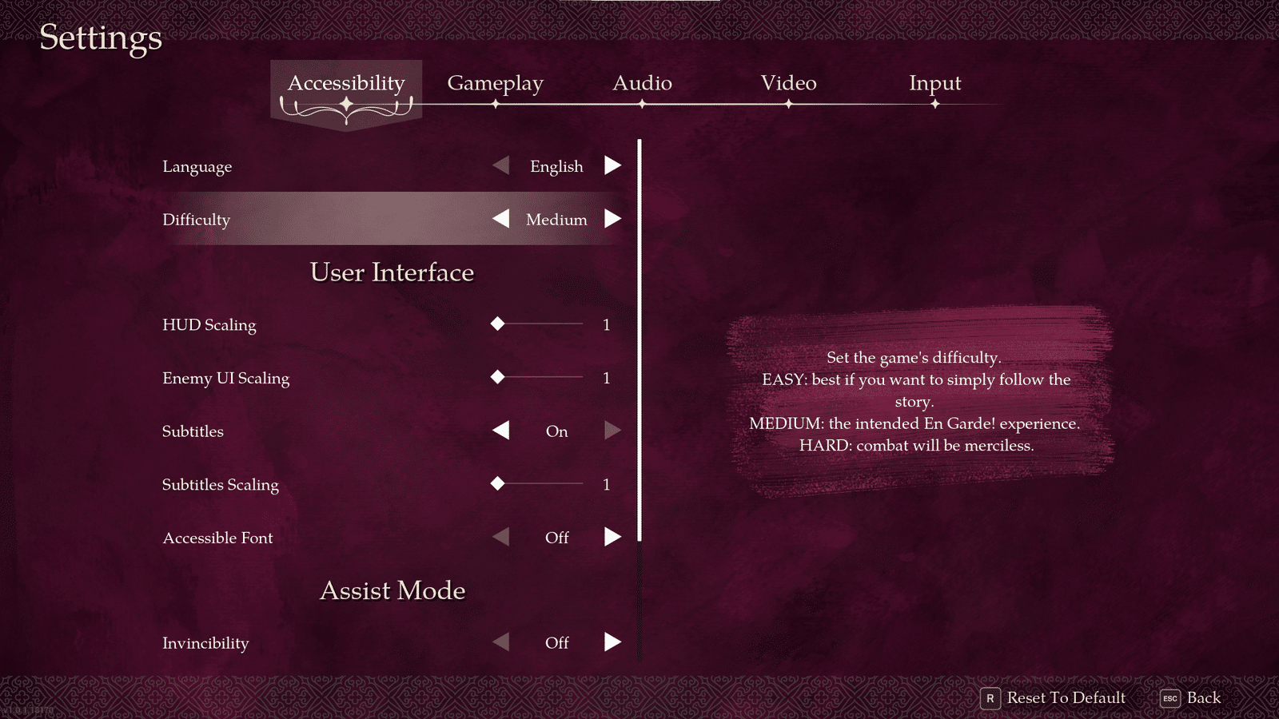The image size is (1279, 719).
Task: Click the Medium difficulty value
Action: (x=556, y=219)
